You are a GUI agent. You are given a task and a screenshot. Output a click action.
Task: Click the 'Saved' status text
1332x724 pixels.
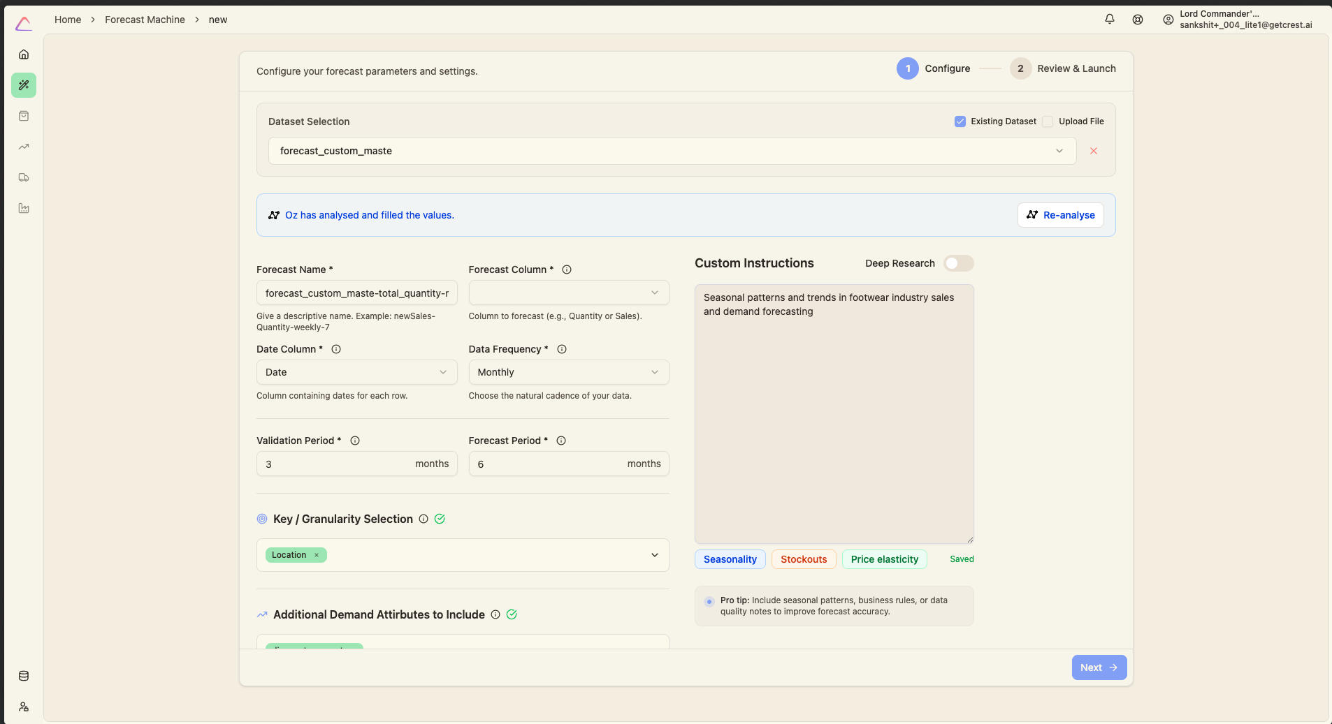pos(962,559)
